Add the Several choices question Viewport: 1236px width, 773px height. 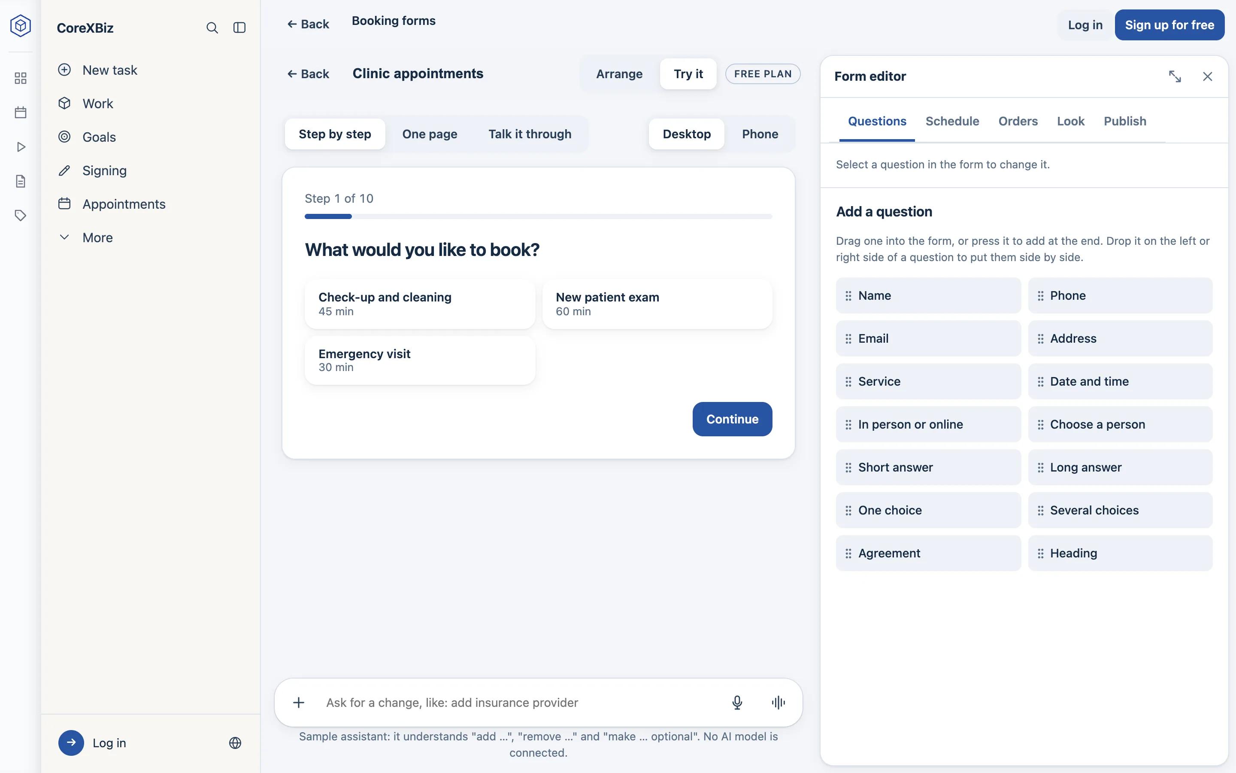point(1120,510)
